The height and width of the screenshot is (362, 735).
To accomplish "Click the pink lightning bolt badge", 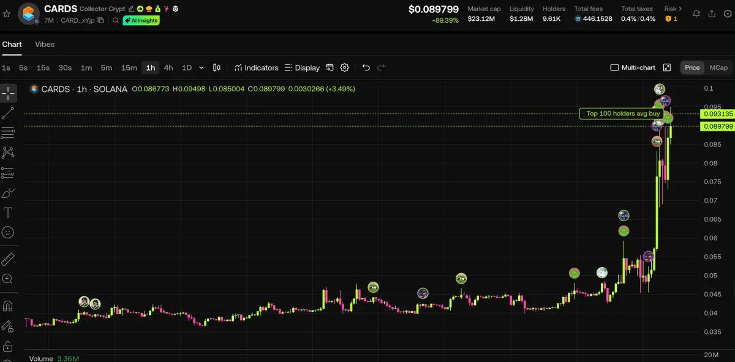I will click(167, 9).
